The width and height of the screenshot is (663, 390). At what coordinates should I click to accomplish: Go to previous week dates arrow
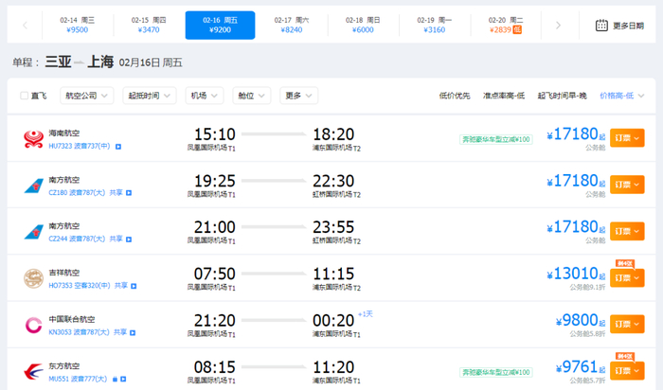click(x=25, y=26)
